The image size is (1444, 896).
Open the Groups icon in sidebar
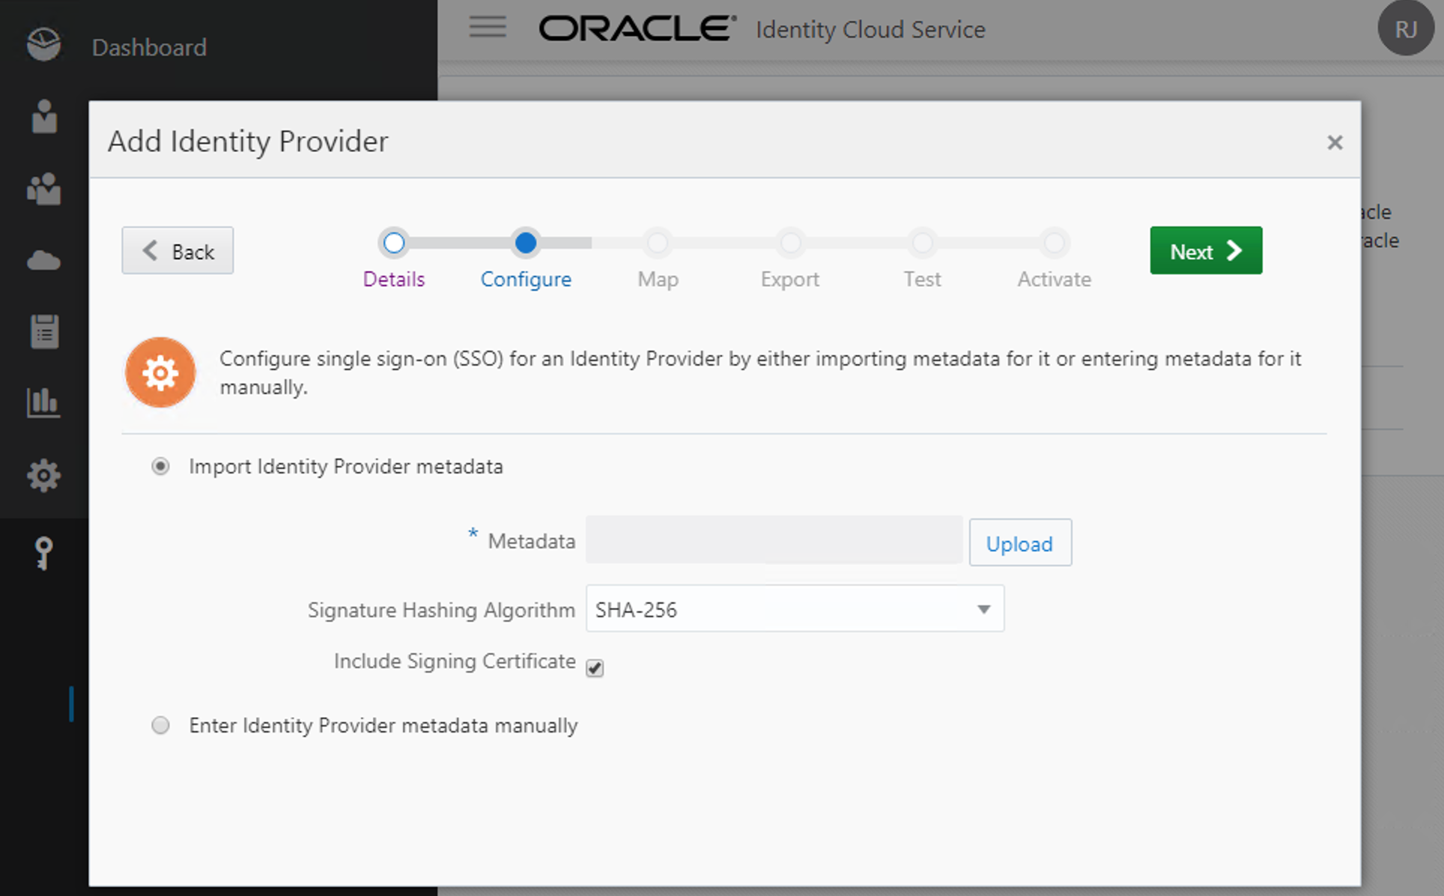[x=43, y=188]
